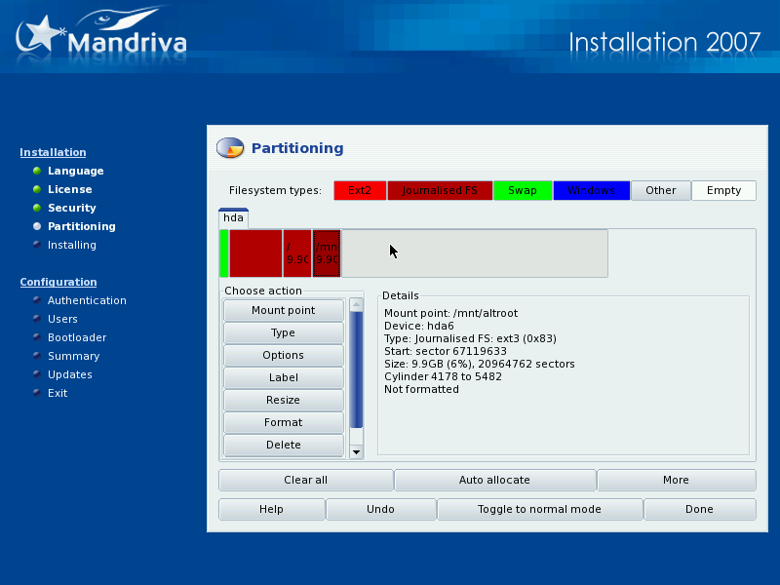Click the Installing step in sidebar
The image size is (780, 585).
coord(71,245)
